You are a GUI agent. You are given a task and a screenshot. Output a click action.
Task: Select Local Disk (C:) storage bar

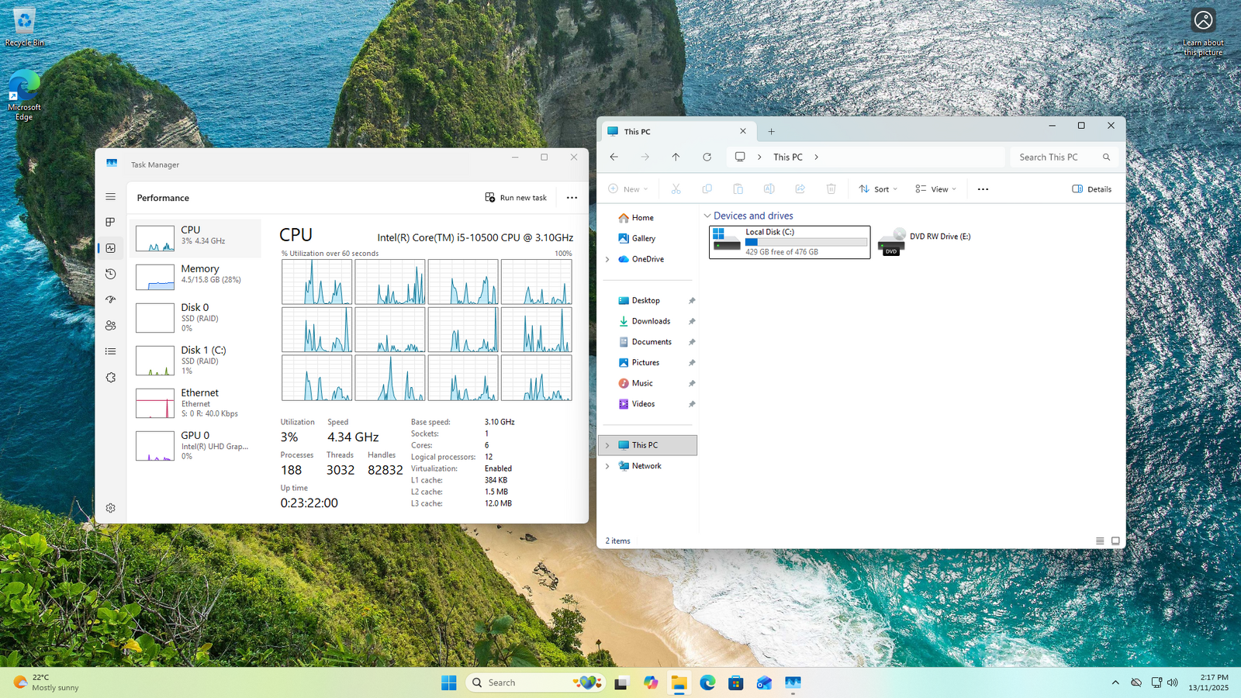[806, 242]
